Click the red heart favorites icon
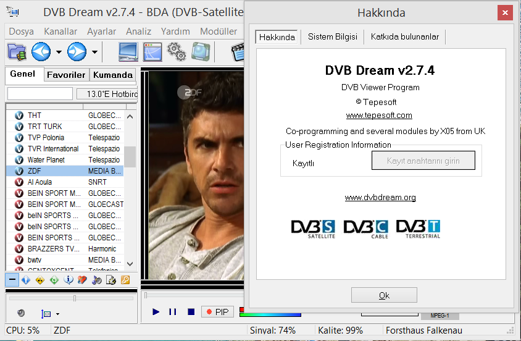Image resolution: width=521 pixels, height=341 pixels. [82, 280]
